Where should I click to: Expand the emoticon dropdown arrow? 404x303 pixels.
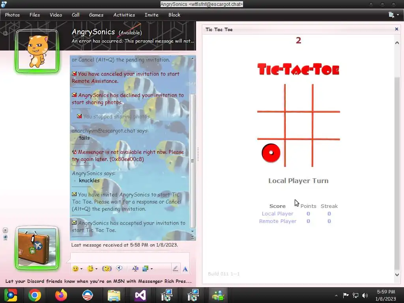tap(81, 269)
